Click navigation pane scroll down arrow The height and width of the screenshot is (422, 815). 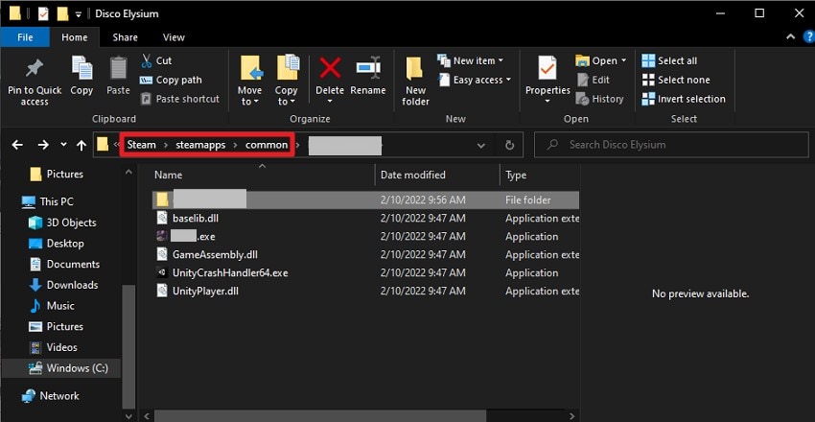pyautogui.click(x=128, y=416)
